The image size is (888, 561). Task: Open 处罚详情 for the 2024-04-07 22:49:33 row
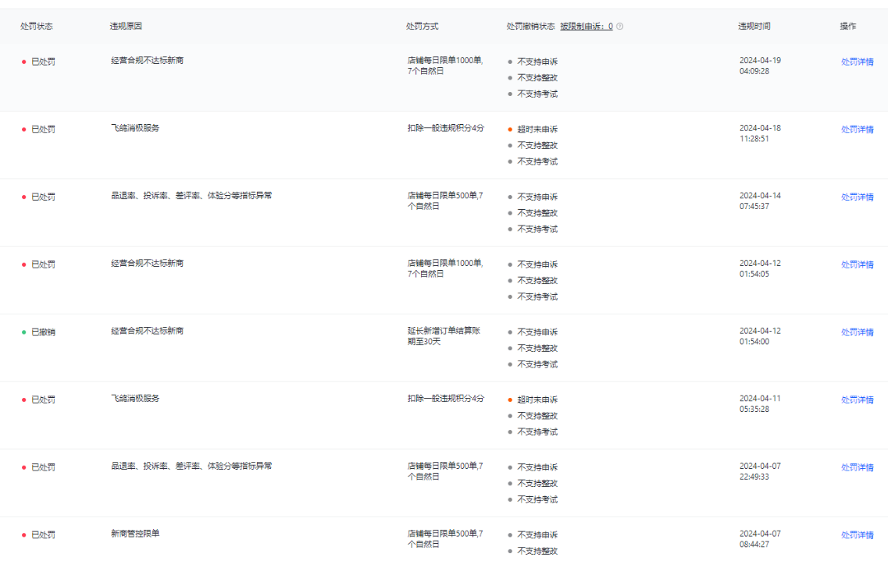pos(857,467)
